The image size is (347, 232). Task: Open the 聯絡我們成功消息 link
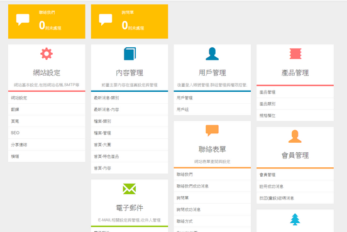(x=192, y=186)
